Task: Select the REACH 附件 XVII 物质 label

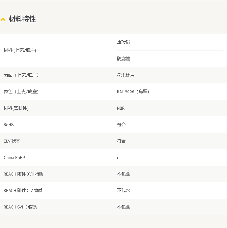Action: [x=23, y=174]
